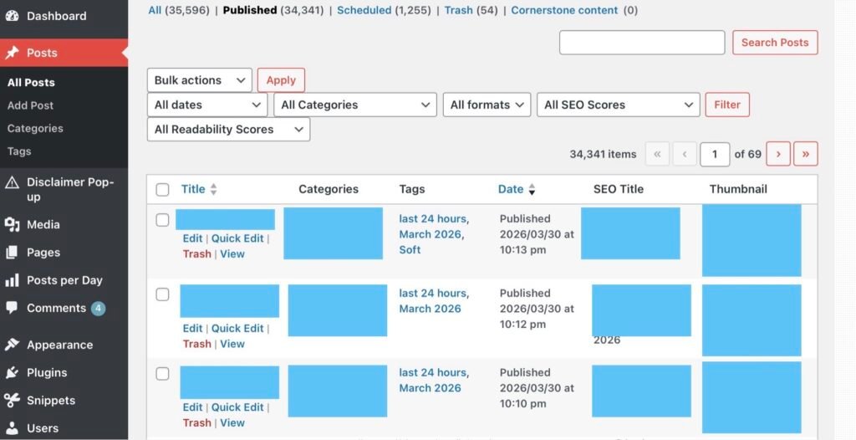Click the Posts per Day chart icon
856x440 pixels.
tap(12, 280)
